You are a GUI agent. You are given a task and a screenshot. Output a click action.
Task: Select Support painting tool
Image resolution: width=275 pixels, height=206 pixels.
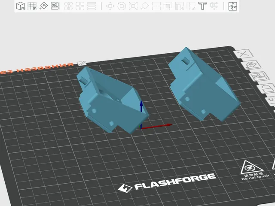pyautogui.click(x=180, y=6)
